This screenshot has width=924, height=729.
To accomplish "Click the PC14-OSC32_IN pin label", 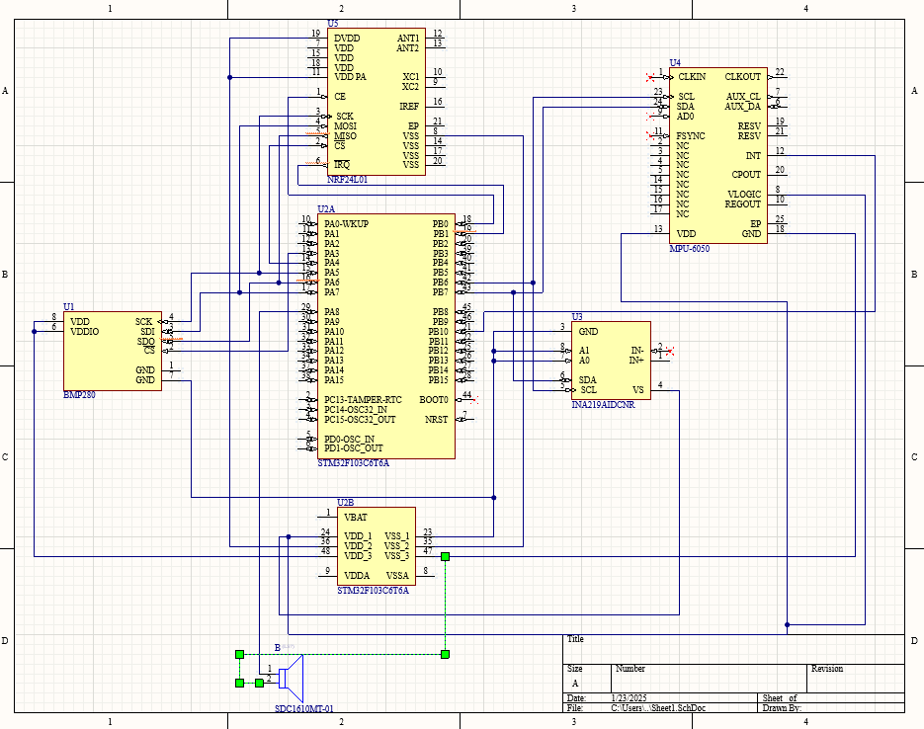I will click(x=356, y=410).
